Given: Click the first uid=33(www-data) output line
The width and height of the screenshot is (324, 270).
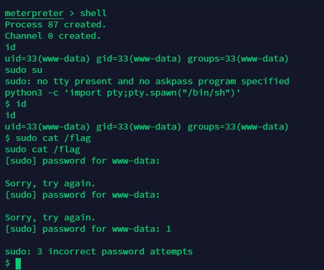Looking at the screenshot, I should coord(147,59).
